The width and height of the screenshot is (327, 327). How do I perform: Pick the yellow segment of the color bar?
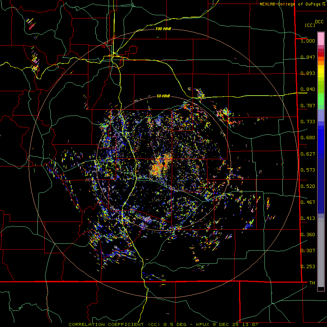[321, 72]
